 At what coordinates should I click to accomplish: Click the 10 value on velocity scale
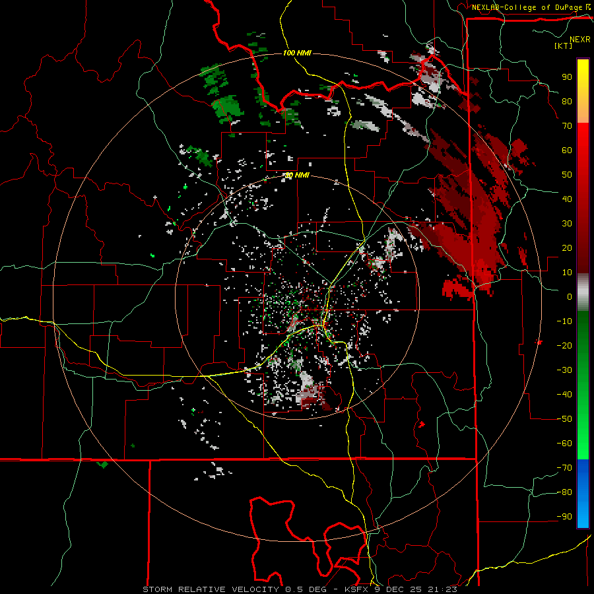pyautogui.click(x=567, y=273)
